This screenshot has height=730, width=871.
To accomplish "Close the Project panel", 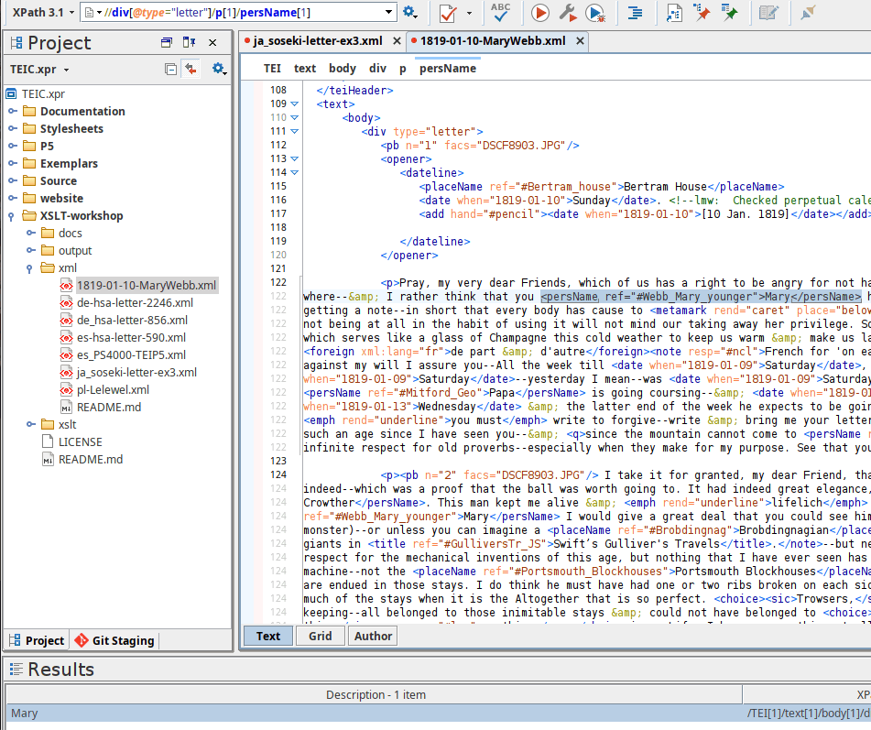I will click(212, 42).
